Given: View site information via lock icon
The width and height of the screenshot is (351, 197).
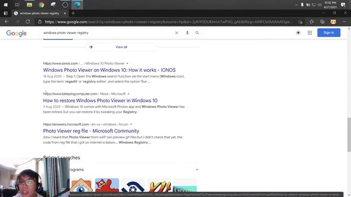Looking at the screenshot, I should click(40, 22).
